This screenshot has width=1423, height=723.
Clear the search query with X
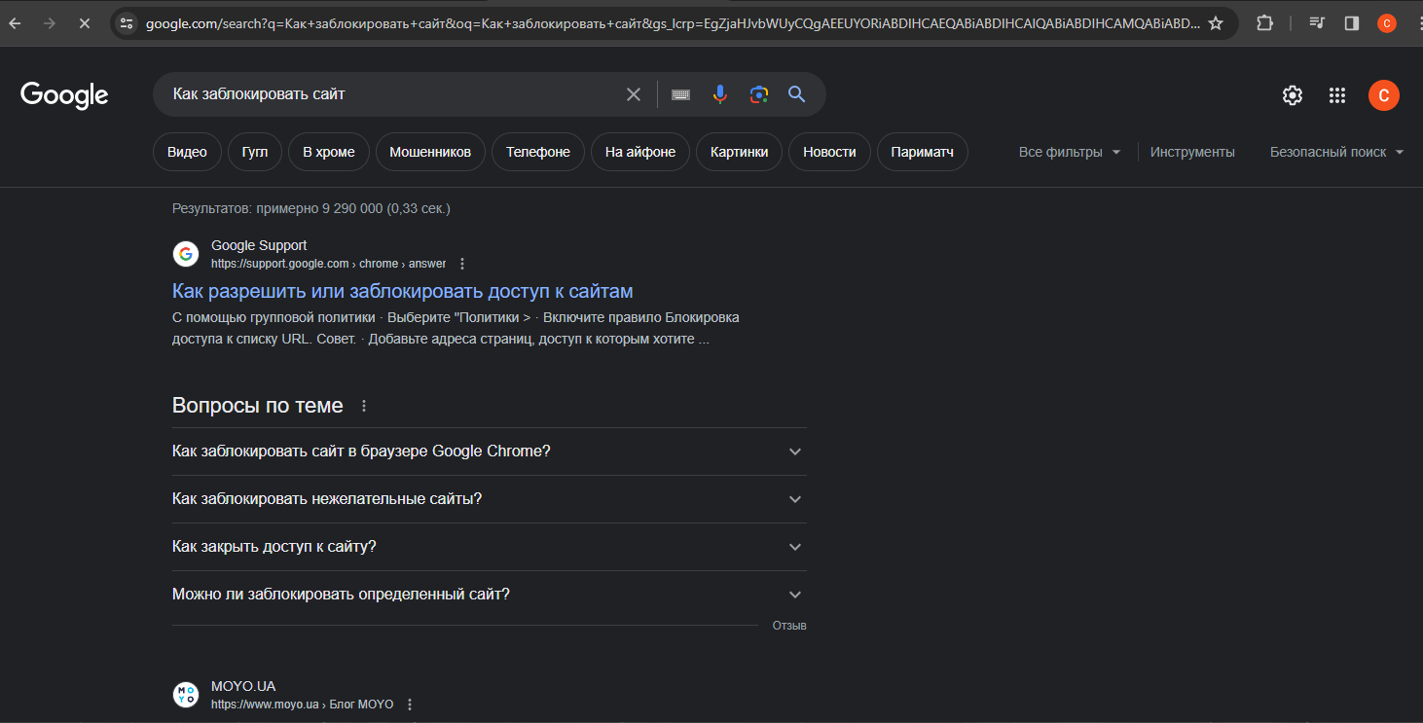tap(634, 94)
